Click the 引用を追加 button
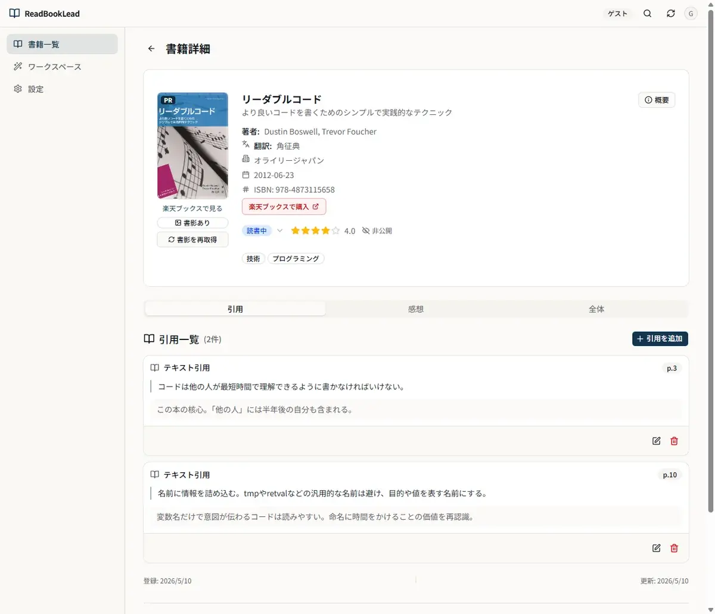Screen dimensions: 715x614 (x=660, y=339)
